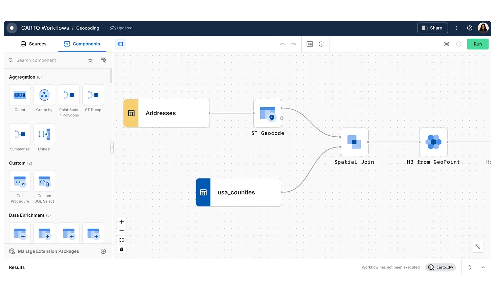Open the three-dot options menu

456,28
